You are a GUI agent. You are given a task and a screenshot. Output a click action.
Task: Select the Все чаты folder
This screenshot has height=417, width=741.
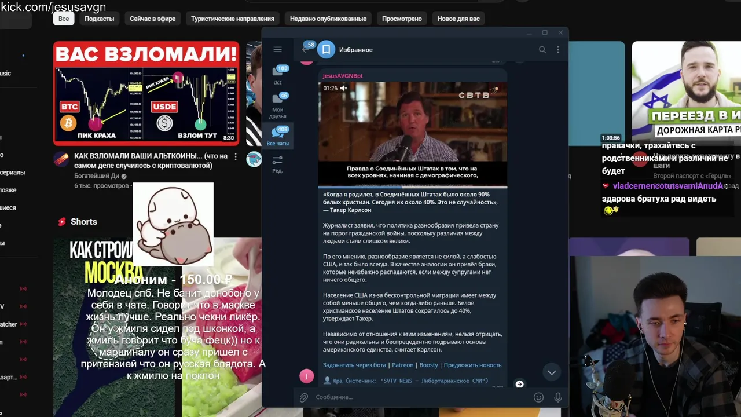click(x=278, y=137)
